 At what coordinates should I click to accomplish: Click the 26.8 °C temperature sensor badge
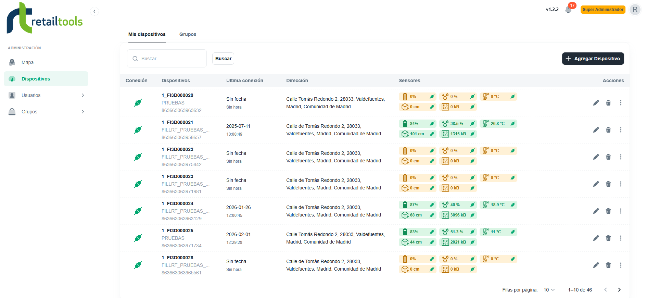pos(498,124)
